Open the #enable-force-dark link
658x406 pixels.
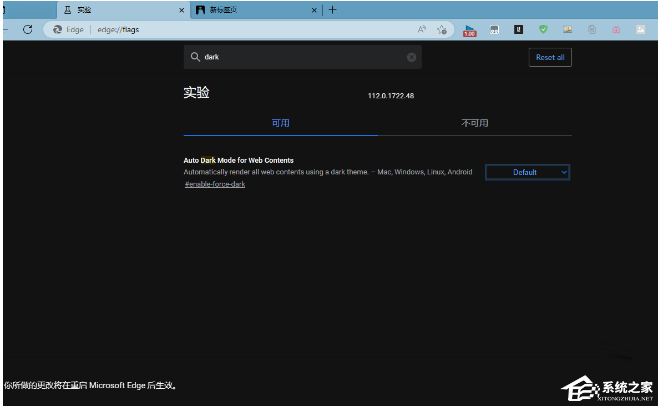(x=215, y=184)
